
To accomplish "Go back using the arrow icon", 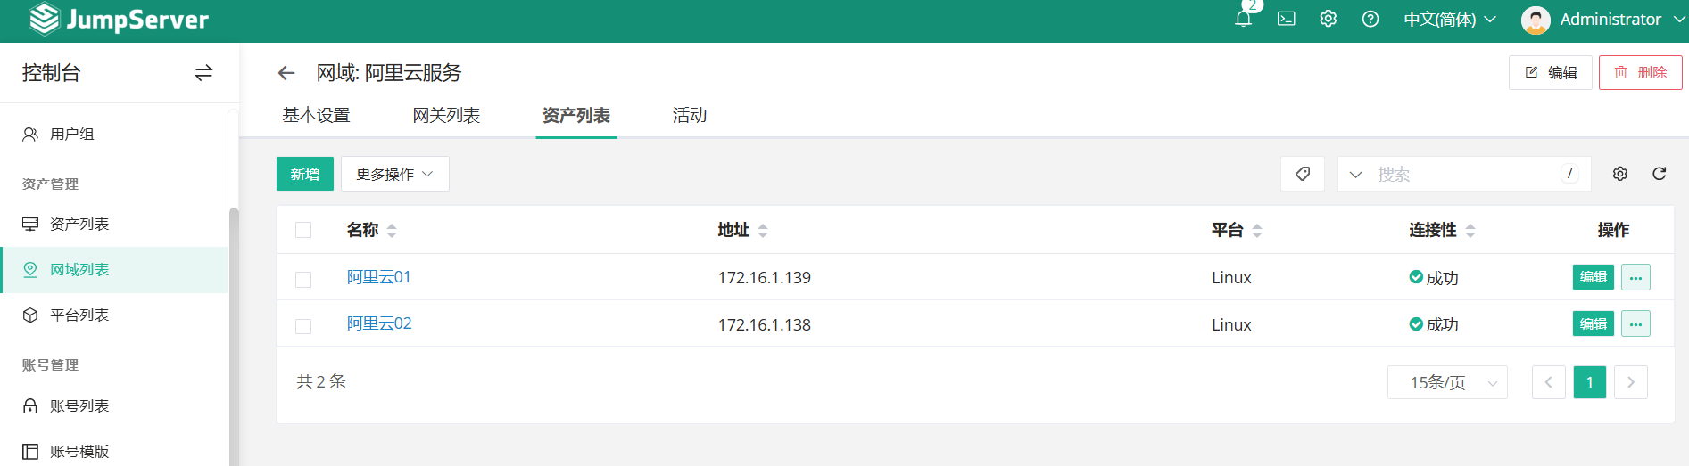I will tap(286, 73).
